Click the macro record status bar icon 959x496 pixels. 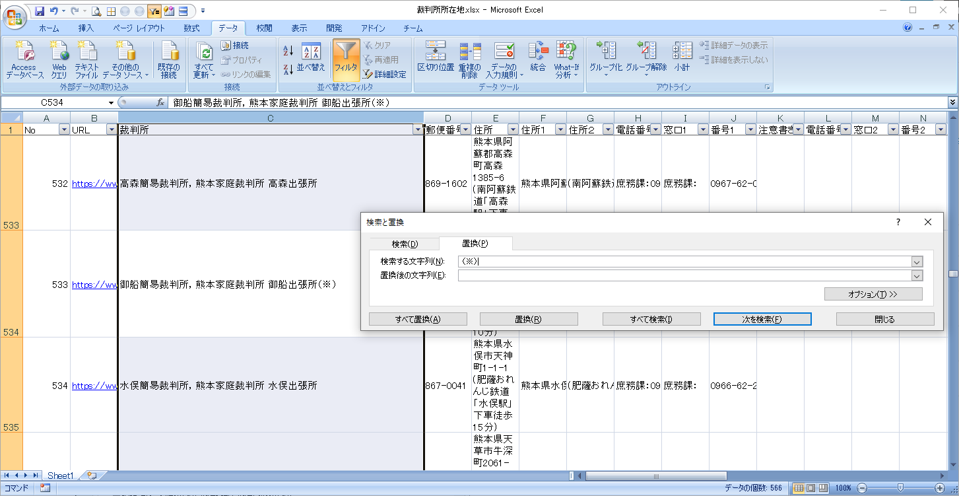pyautogui.click(x=45, y=488)
